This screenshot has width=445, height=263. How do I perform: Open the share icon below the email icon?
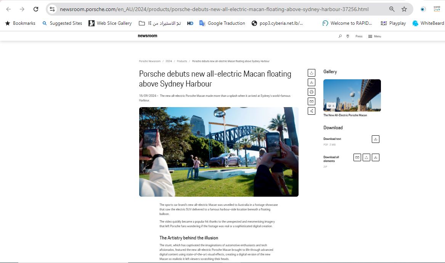312,111
